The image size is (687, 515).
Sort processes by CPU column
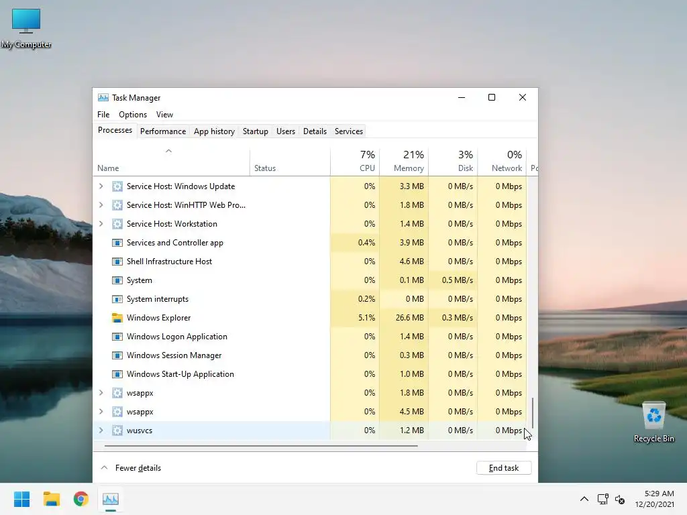[x=355, y=162]
